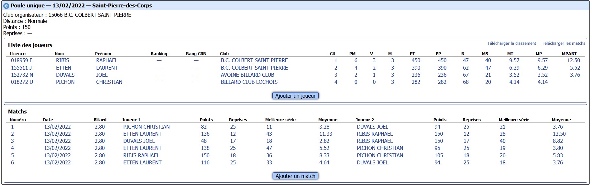Image resolution: width=592 pixels, height=185 pixels.
Task: Click player name RIBIS in the list
Action: click(x=62, y=60)
